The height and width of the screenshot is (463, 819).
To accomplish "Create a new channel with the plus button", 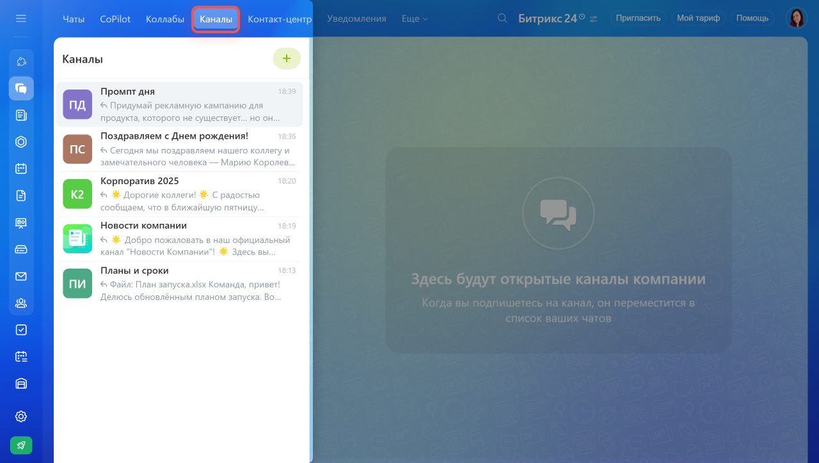I will pyautogui.click(x=287, y=58).
